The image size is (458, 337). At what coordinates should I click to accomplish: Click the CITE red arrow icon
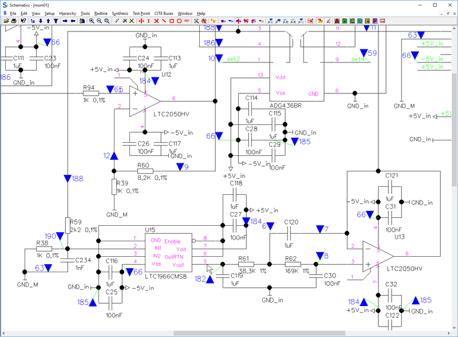point(382,21)
